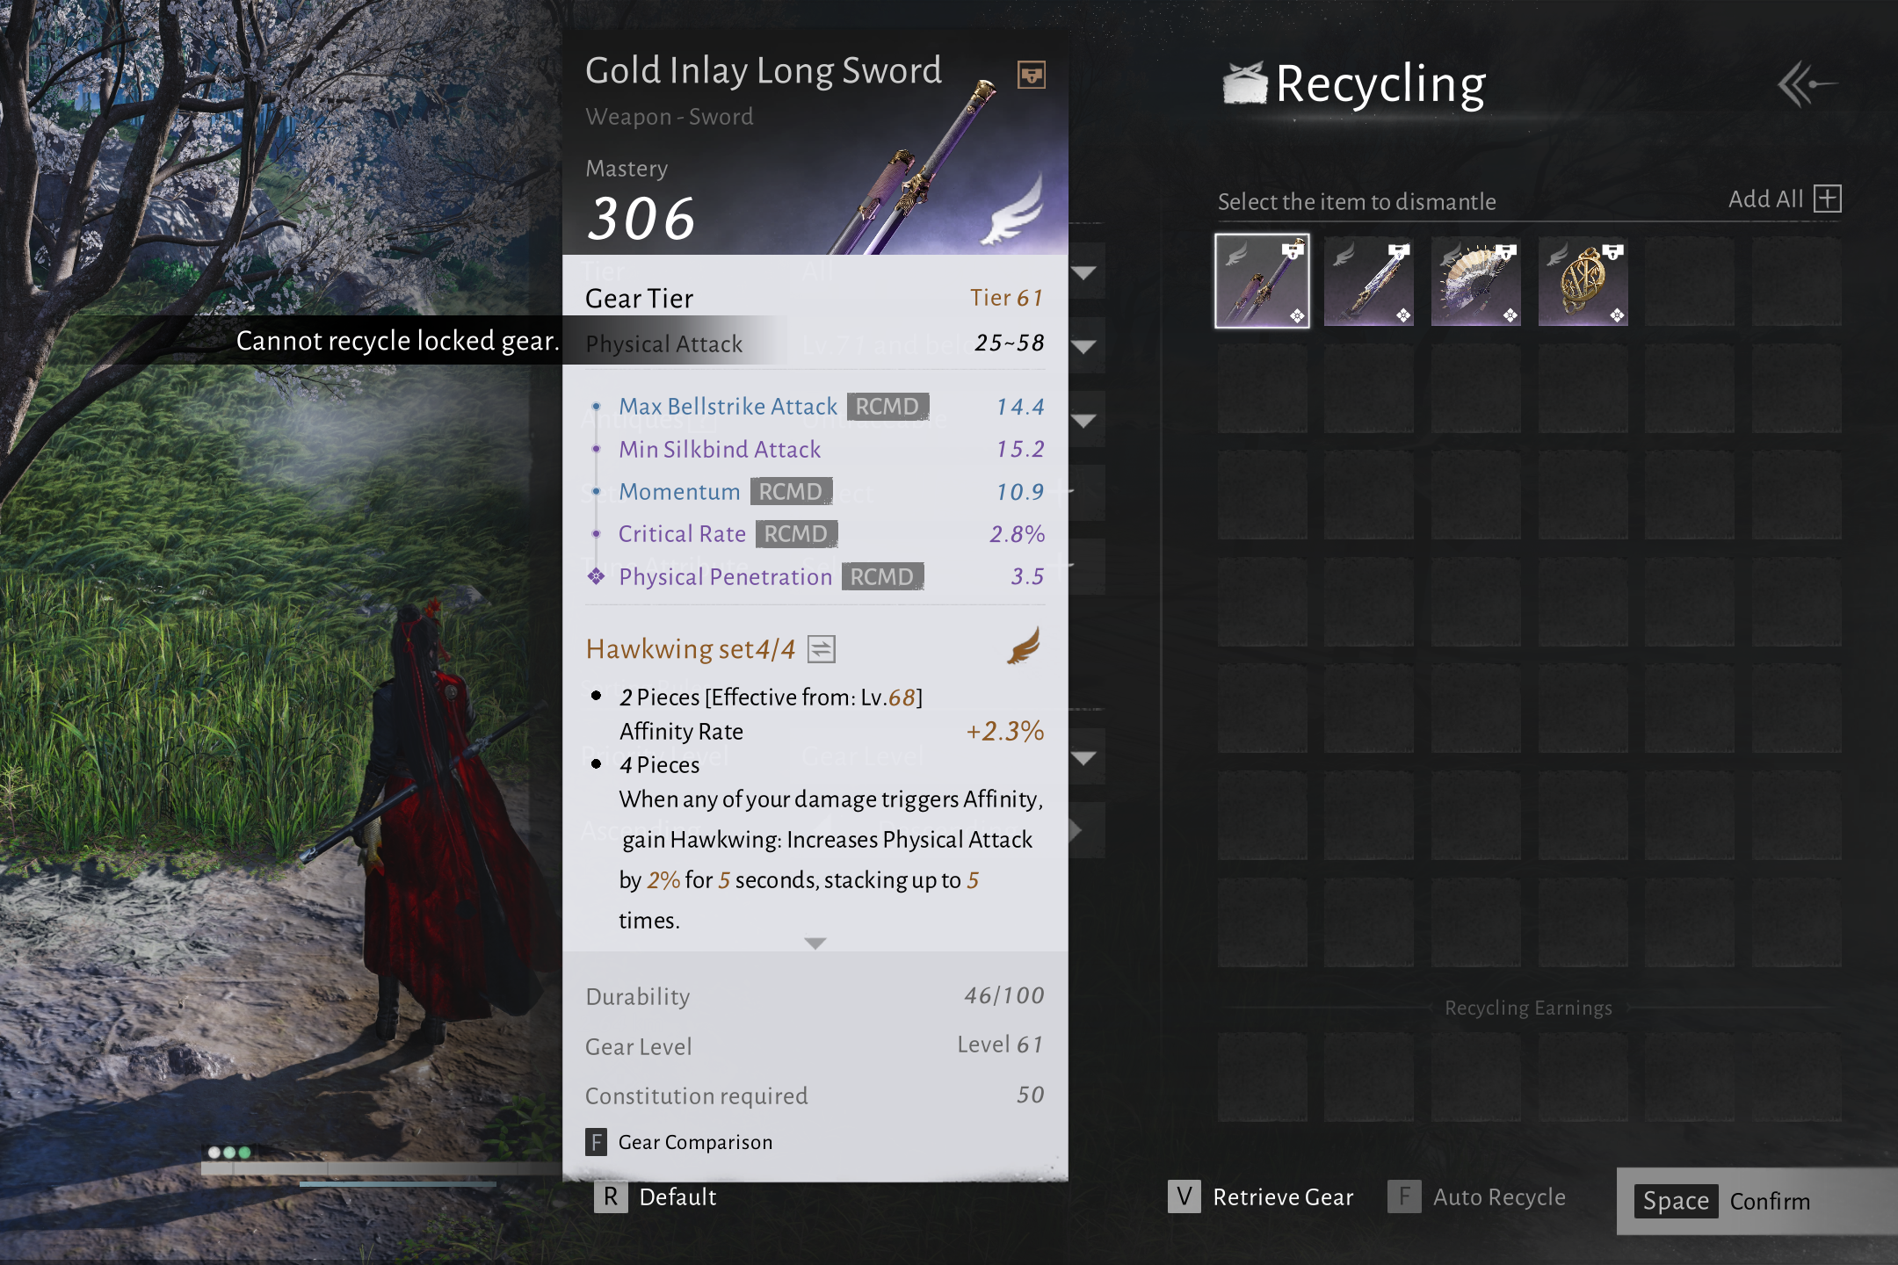Open the Hawkwing set details icon
The width and height of the screenshot is (1898, 1265).
pyautogui.click(x=822, y=649)
